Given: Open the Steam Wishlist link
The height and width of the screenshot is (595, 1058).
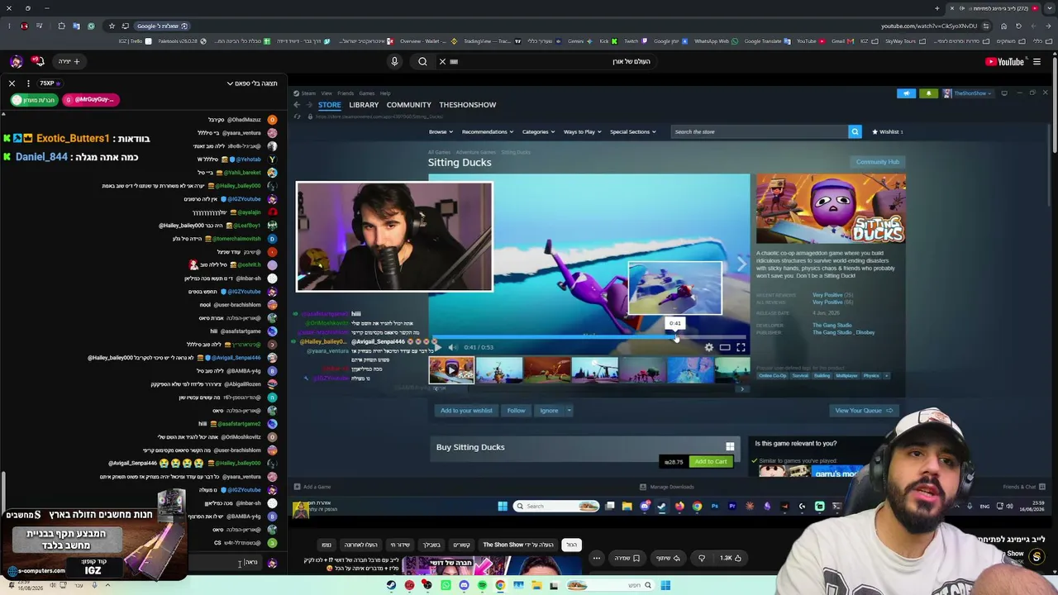Looking at the screenshot, I should point(888,131).
